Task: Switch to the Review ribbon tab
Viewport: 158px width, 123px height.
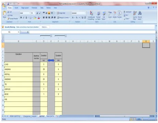Action: point(49,8)
